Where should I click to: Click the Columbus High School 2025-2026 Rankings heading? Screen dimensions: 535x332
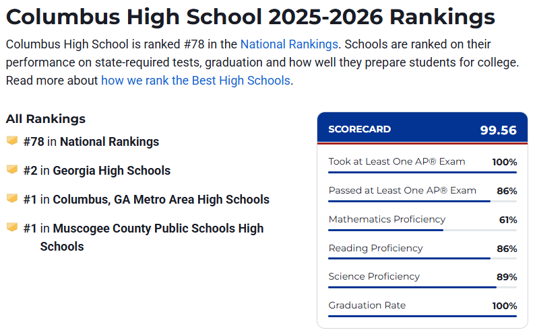250,17
